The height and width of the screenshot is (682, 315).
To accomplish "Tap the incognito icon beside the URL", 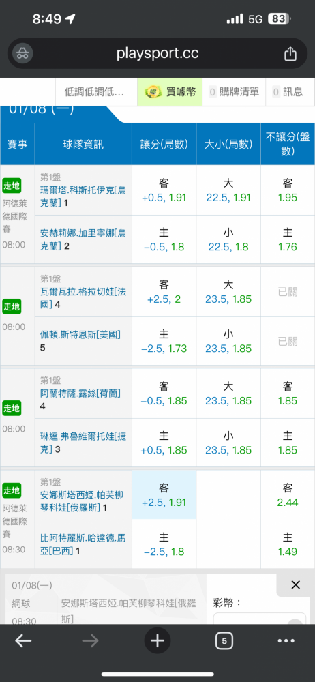I will pyautogui.click(x=22, y=53).
